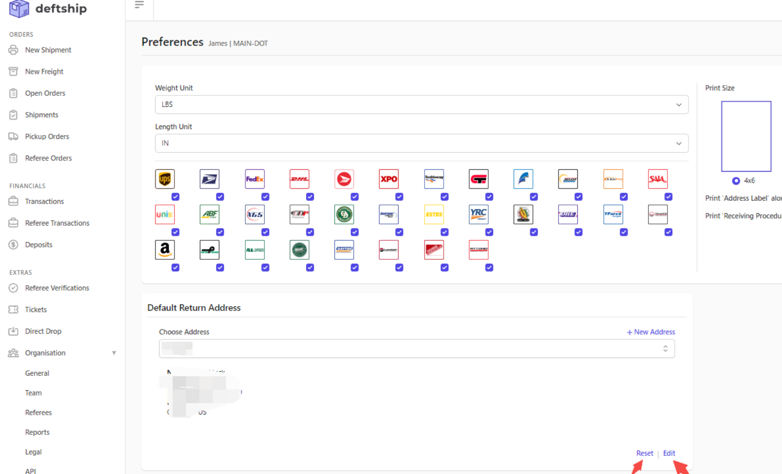782x474 pixels.
Task: Click the Reset link
Action: [644, 453]
